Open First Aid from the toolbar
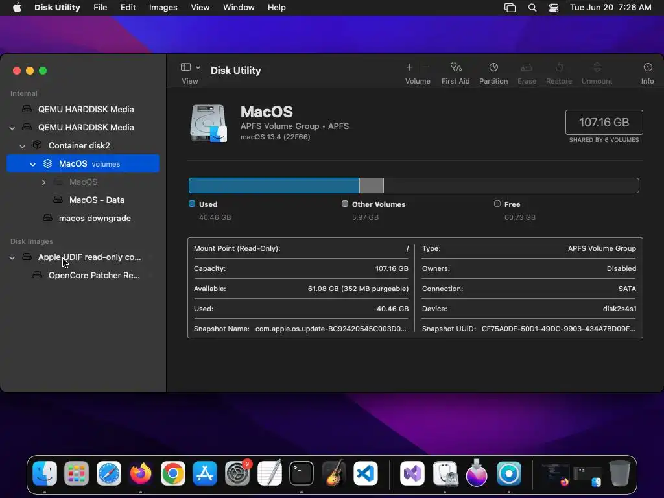Image resolution: width=664 pixels, height=498 pixels. coord(455,73)
